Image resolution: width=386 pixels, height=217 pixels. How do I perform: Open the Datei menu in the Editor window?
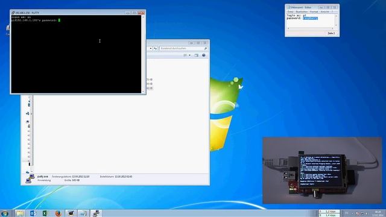[291, 12]
